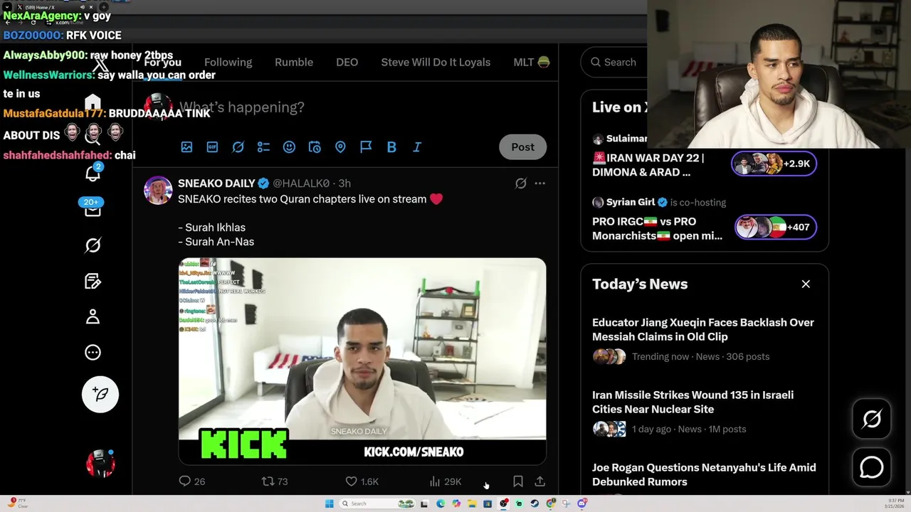
Task: Repost the tweet showing 73 reposts
Action: (275, 481)
